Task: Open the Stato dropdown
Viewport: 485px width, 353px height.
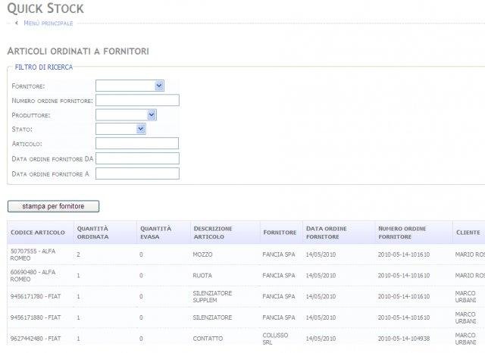Action: [120, 129]
